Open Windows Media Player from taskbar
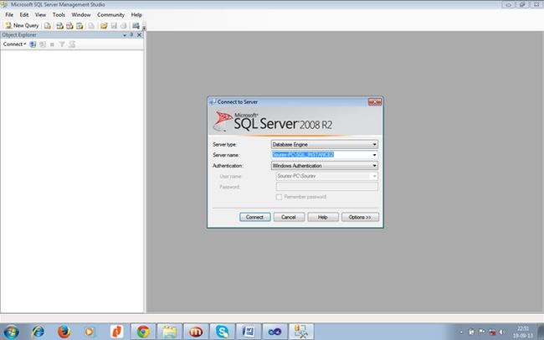Image resolution: width=544 pixels, height=340 pixels. coord(90,332)
